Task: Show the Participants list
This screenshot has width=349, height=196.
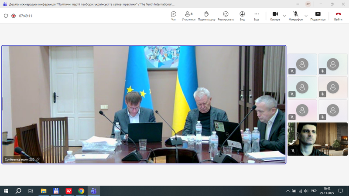Action: [x=188, y=16]
